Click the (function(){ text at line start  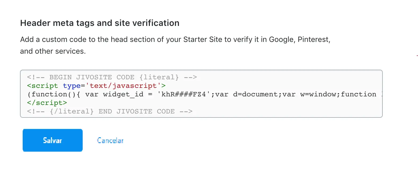click(54, 95)
